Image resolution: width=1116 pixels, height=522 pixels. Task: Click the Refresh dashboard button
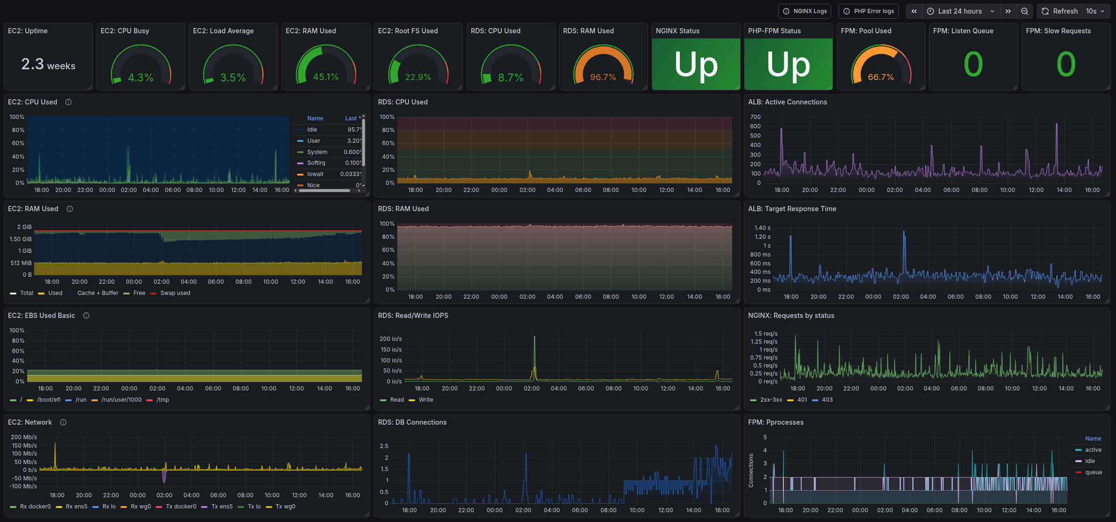[1060, 11]
